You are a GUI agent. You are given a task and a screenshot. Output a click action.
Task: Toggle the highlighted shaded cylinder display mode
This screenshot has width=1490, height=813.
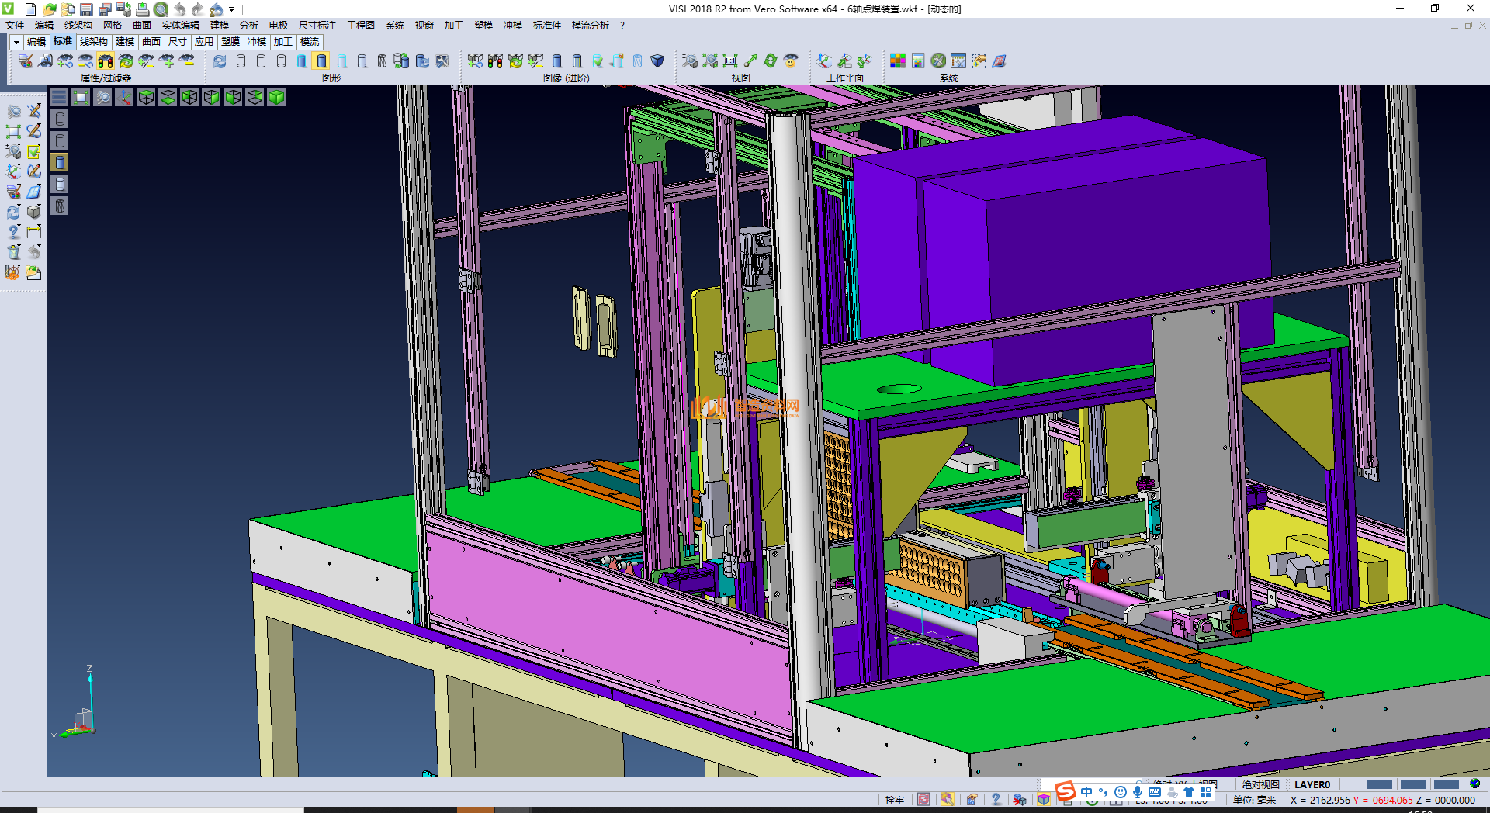click(321, 61)
